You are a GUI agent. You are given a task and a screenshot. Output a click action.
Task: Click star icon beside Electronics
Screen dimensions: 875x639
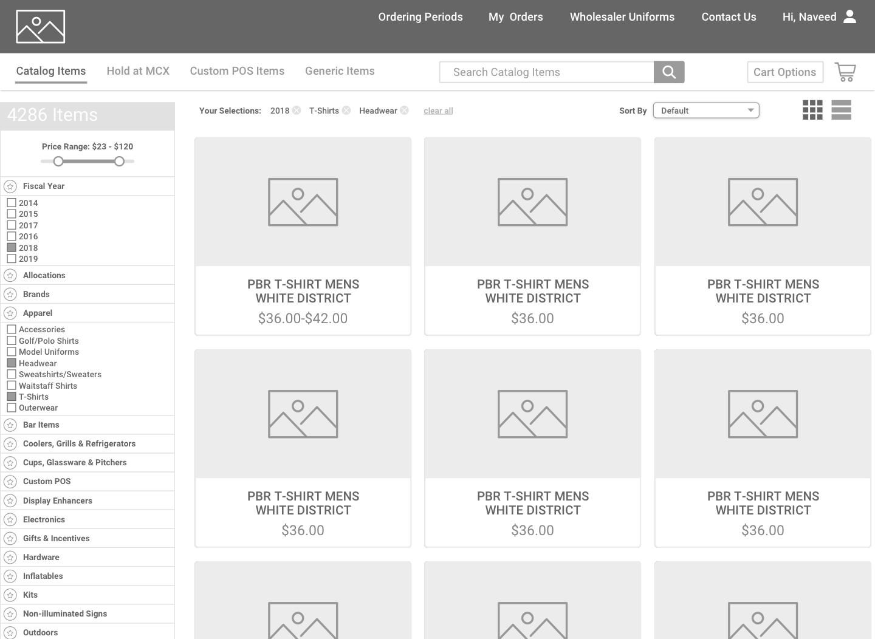(x=10, y=520)
